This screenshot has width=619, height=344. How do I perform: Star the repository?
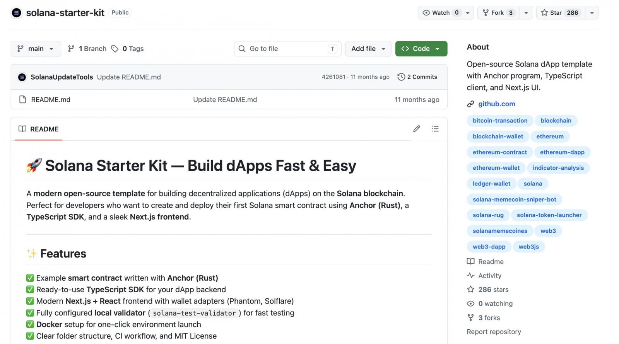click(561, 13)
